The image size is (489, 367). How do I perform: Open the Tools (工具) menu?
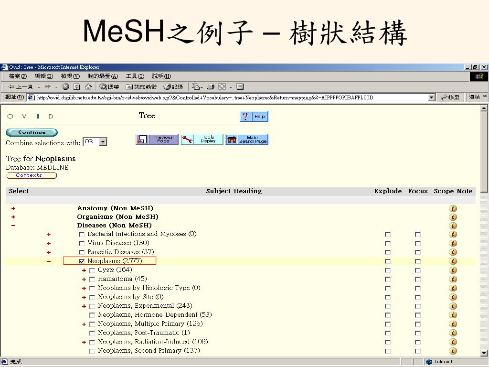pos(135,76)
